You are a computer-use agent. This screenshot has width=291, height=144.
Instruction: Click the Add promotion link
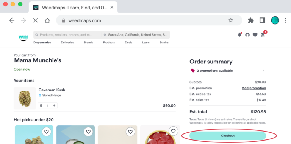[254, 88]
